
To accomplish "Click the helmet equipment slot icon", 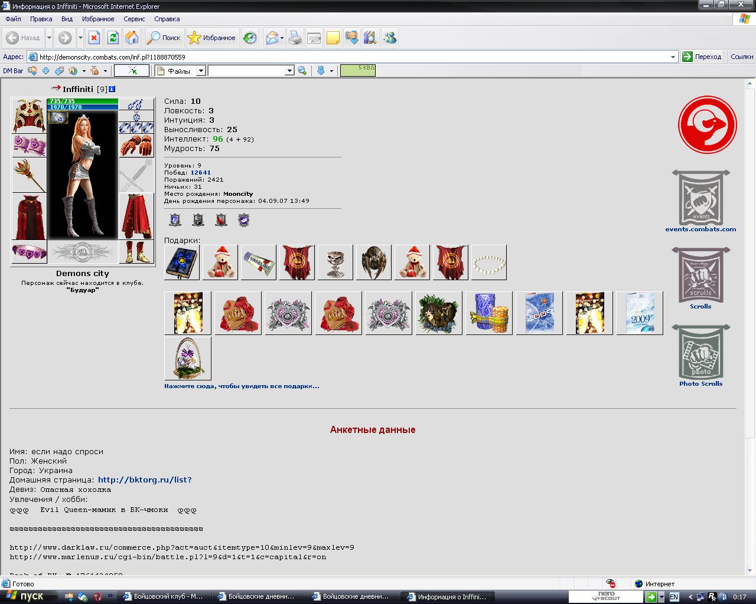I will click(x=29, y=116).
